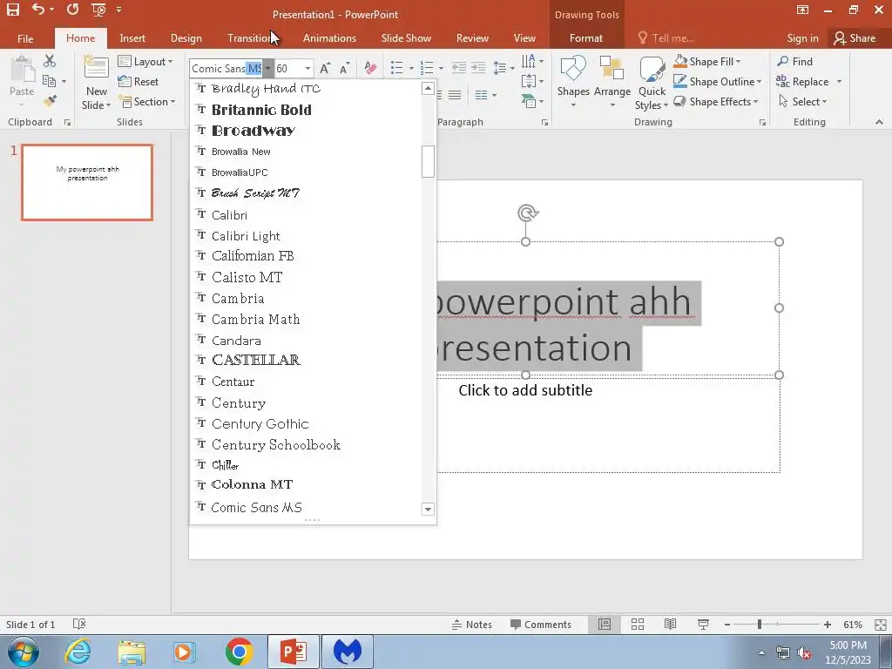
Task: Click the Undo arrow icon
Action: pyautogui.click(x=38, y=9)
